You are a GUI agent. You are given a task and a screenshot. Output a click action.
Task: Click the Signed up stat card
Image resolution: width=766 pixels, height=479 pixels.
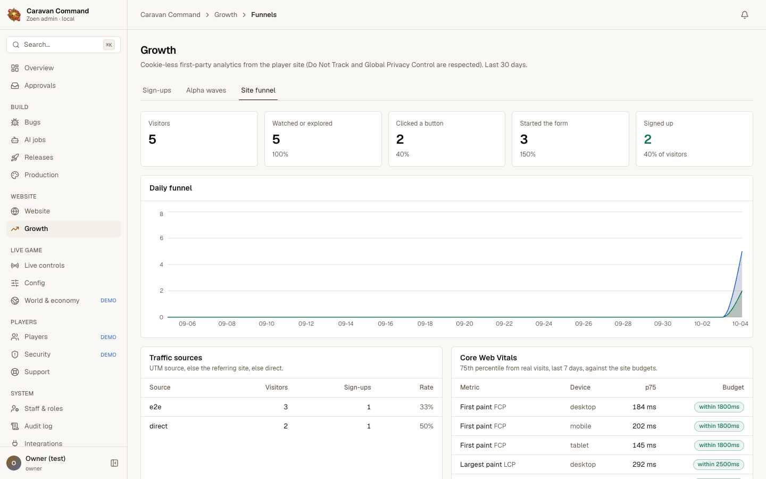coord(694,139)
